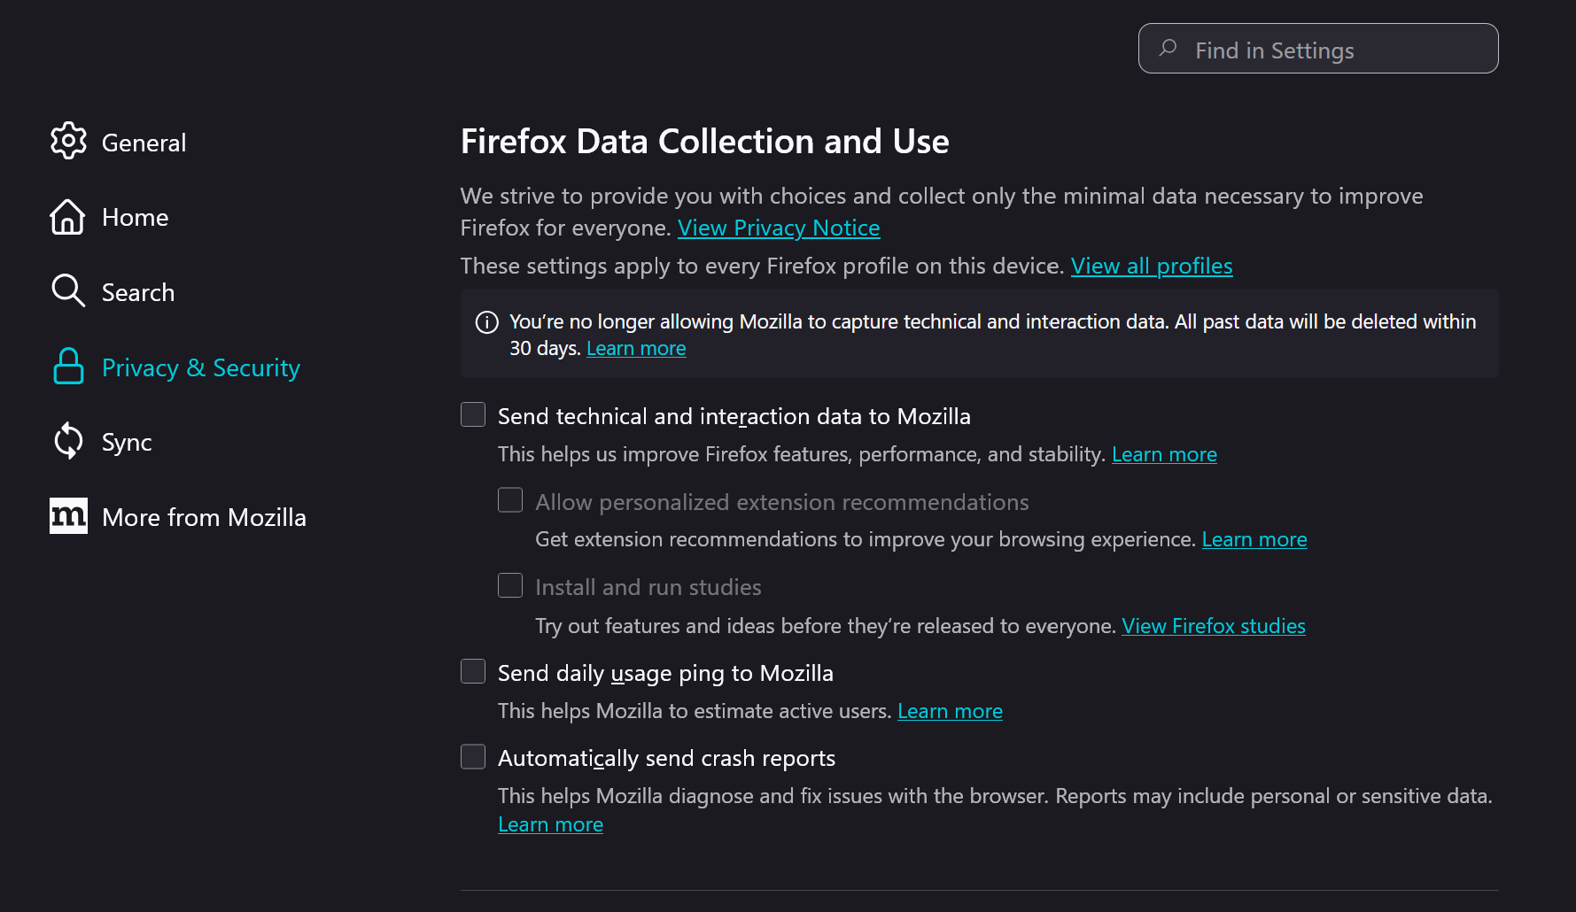Enable Install and run studies
Image resolution: width=1576 pixels, height=912 pixels.
tap(510, 585)
